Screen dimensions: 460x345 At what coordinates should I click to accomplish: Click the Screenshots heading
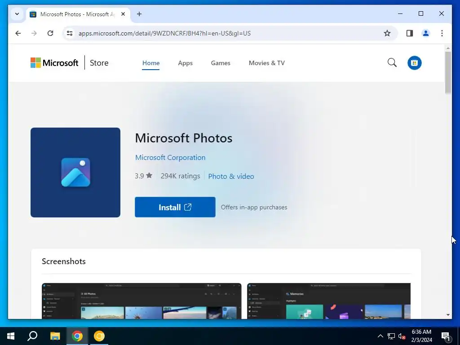[x=64, y=261]
